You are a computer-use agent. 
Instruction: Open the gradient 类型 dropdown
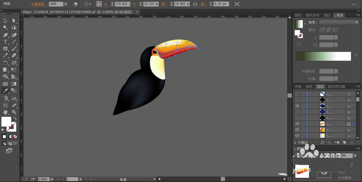pyautogui.click(x=339, y=22)
